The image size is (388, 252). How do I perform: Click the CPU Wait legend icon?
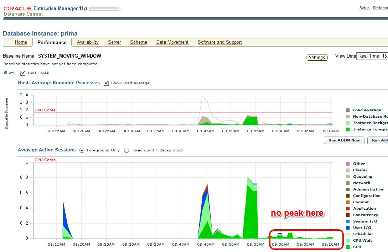tap(348, 241)
